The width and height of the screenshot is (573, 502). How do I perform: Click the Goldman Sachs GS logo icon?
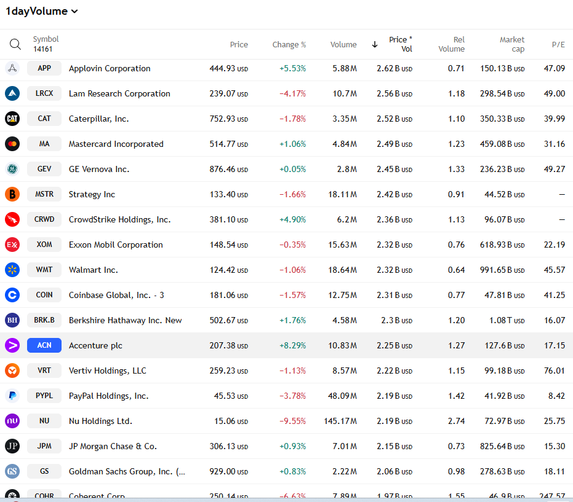12,471
